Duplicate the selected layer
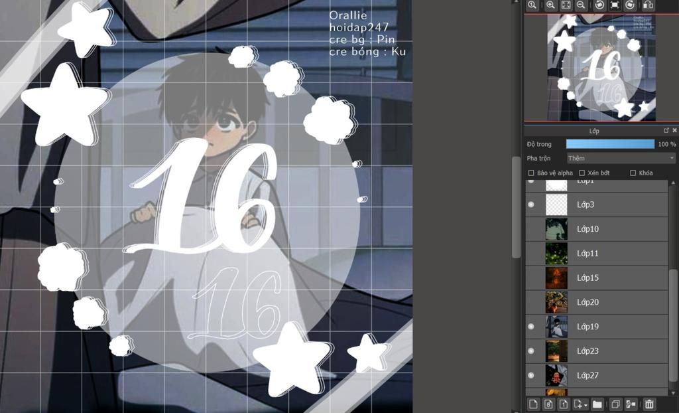679x413 pixels. coord(616,404)
